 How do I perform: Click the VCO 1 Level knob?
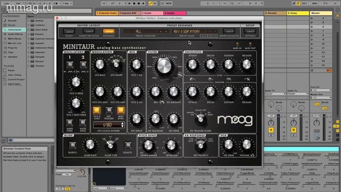click(x=136, y=65)
